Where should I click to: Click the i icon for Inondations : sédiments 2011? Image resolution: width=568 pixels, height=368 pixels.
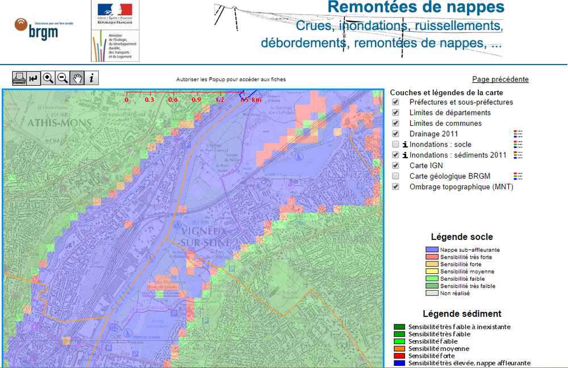(404, 154)
